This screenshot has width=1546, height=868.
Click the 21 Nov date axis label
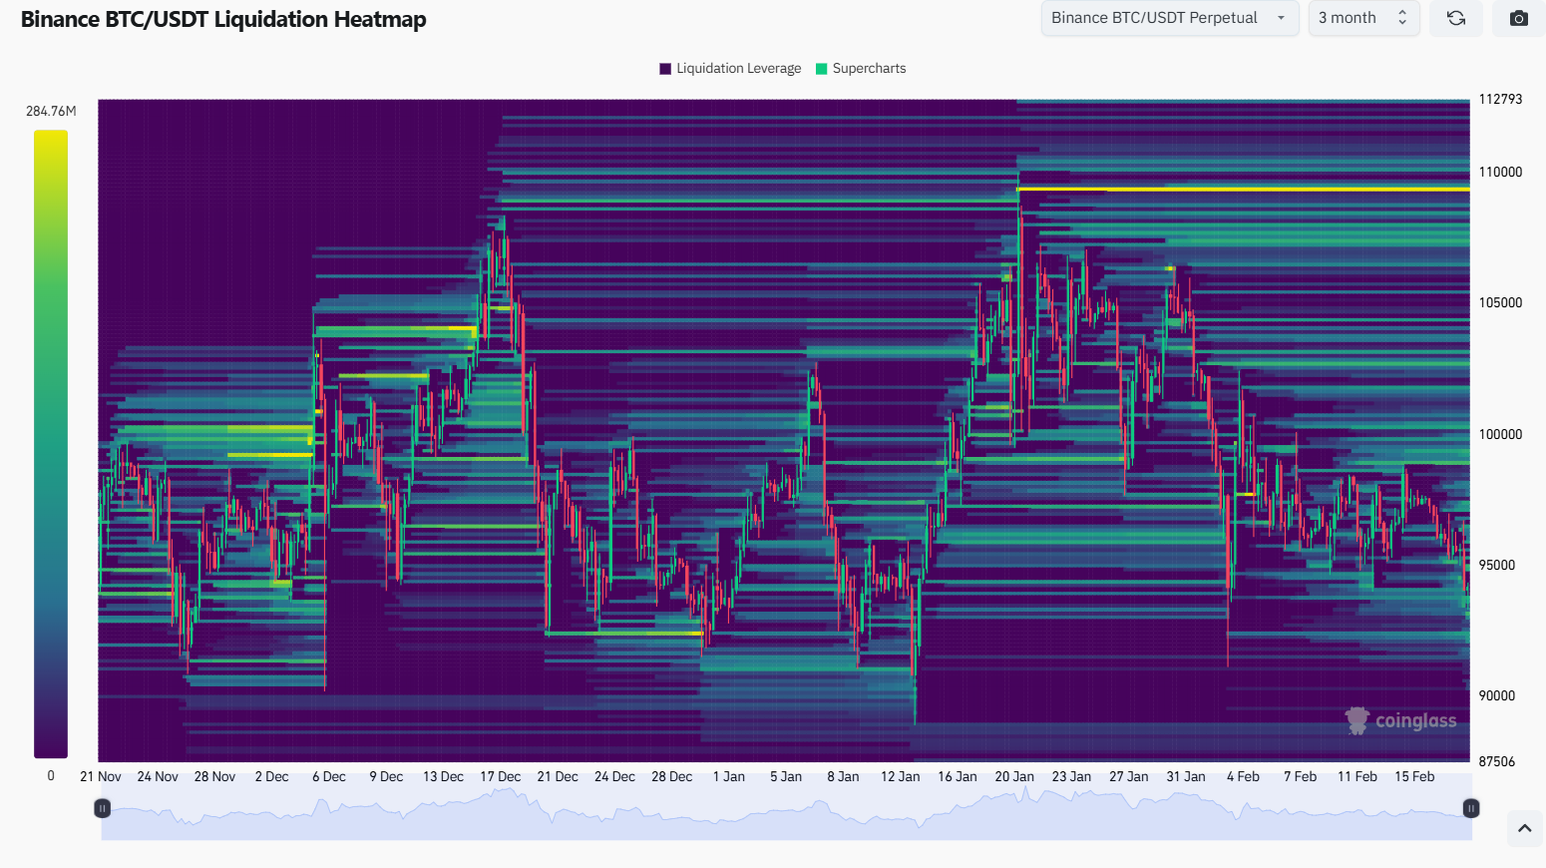click(x=101, y=777)
